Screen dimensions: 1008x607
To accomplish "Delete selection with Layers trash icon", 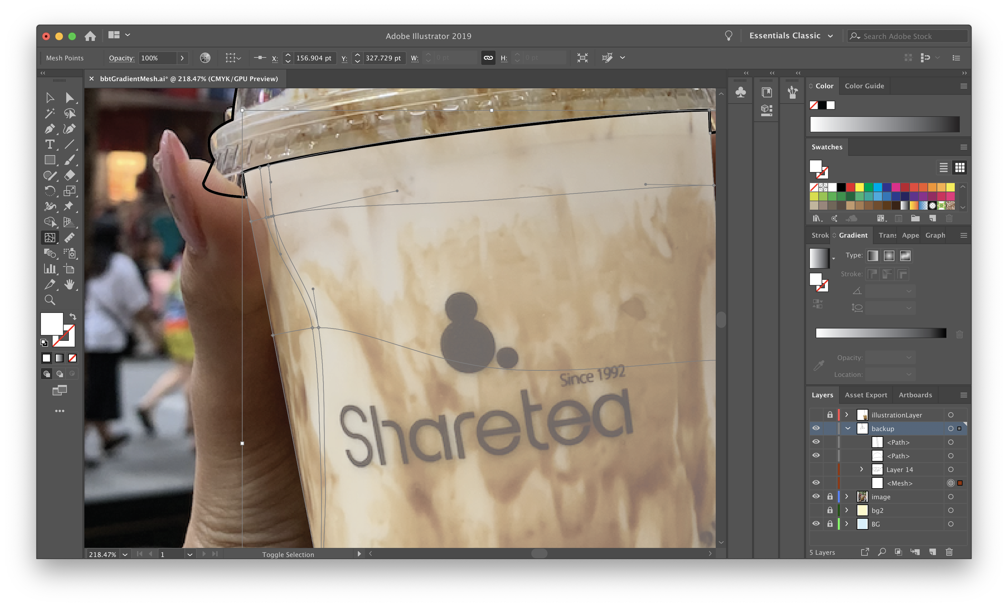I will pyautogui.click(x=949, y=552).
